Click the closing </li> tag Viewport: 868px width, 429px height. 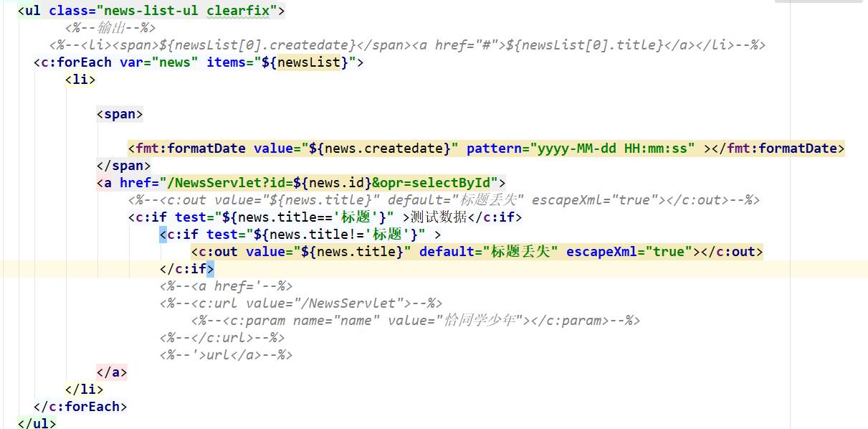(x=85, y=390)
